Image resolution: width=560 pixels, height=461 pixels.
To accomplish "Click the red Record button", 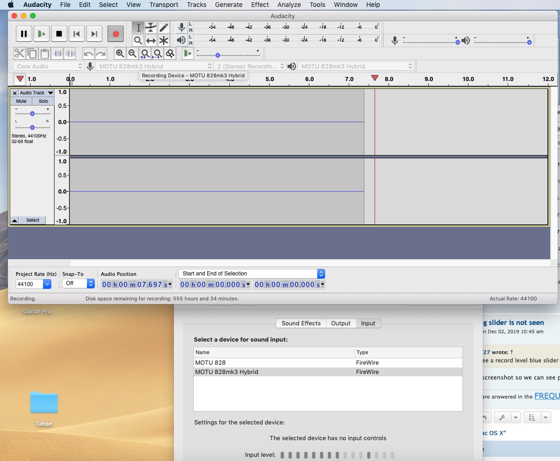I will click(116, 34).
